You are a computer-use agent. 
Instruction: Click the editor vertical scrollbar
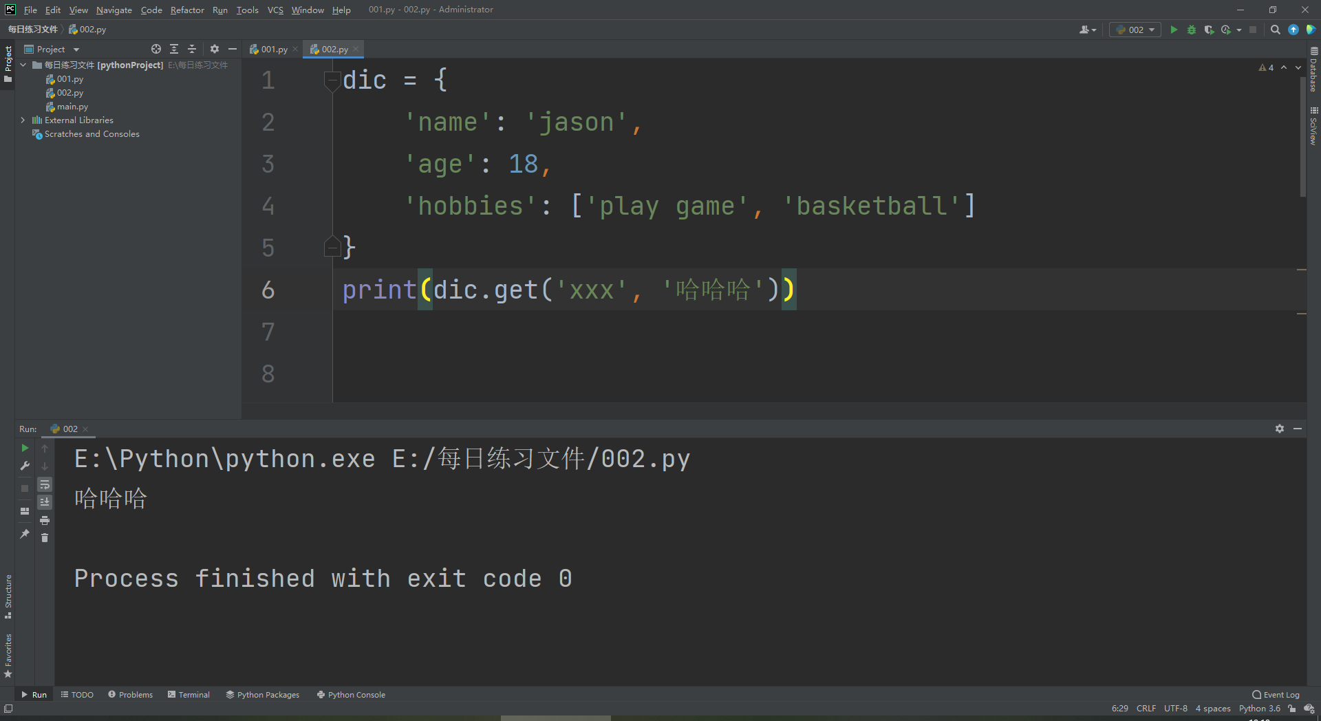[x=1302, y=136]
